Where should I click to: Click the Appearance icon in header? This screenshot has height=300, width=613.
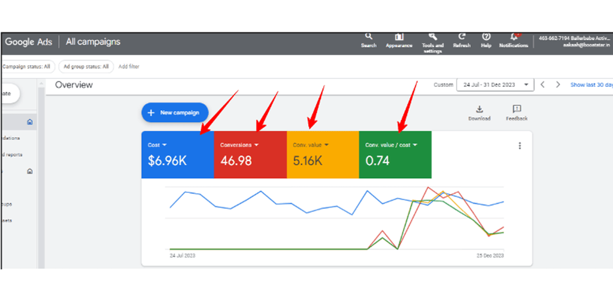click(399, 37)
